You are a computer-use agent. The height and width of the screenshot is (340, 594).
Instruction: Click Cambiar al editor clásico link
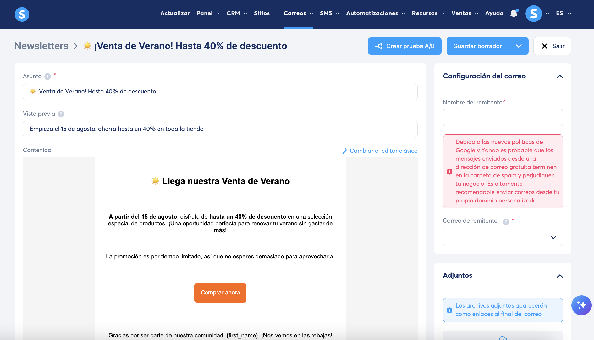click(380, 151)
